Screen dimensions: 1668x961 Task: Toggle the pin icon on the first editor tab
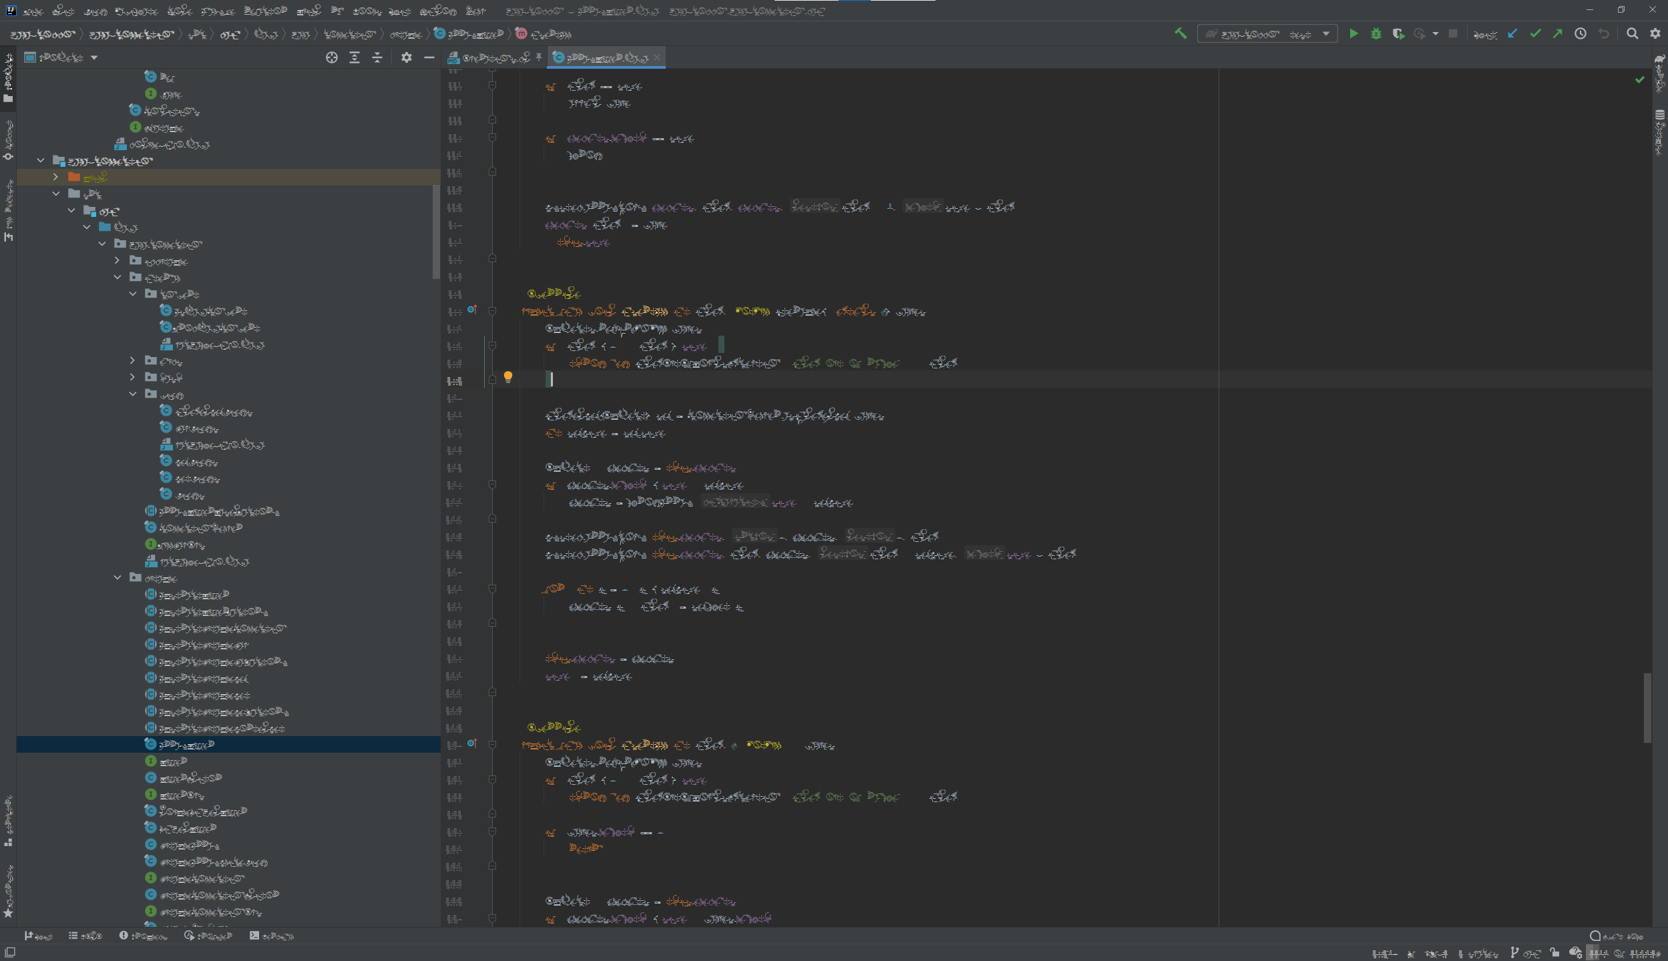click(x=539, y=57)
